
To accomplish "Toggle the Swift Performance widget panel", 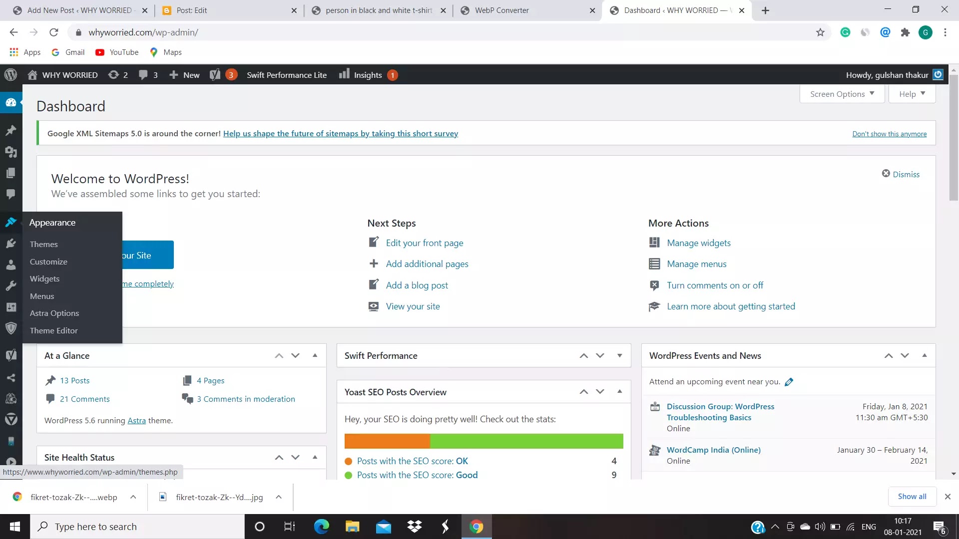I will tap(619, 355).
